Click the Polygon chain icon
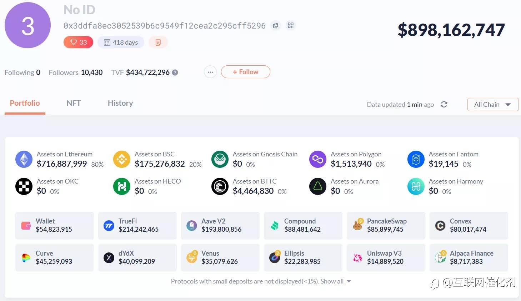Screen dimensions: 521x301 [318, 159]
